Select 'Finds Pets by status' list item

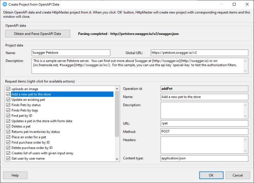(x=26, y=105)
